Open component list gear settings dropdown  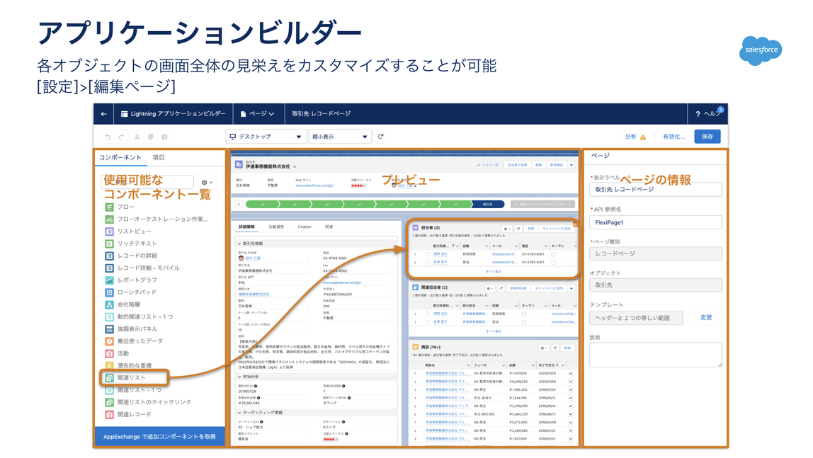(206, 183)
